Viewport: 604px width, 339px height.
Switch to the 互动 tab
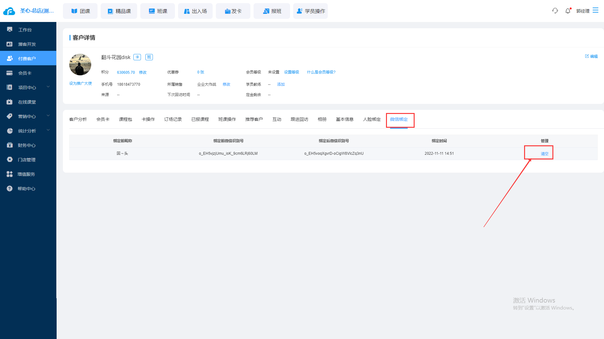pyautogui.click(x=277, y=119)
